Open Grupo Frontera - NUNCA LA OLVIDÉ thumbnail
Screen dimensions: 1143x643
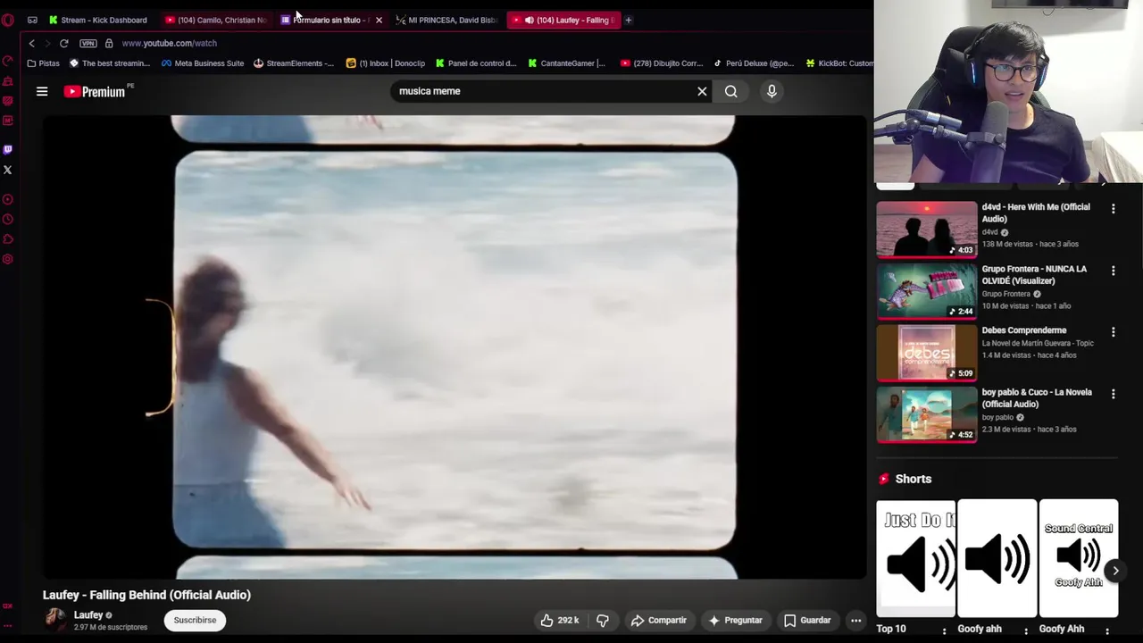coord(926,291)
